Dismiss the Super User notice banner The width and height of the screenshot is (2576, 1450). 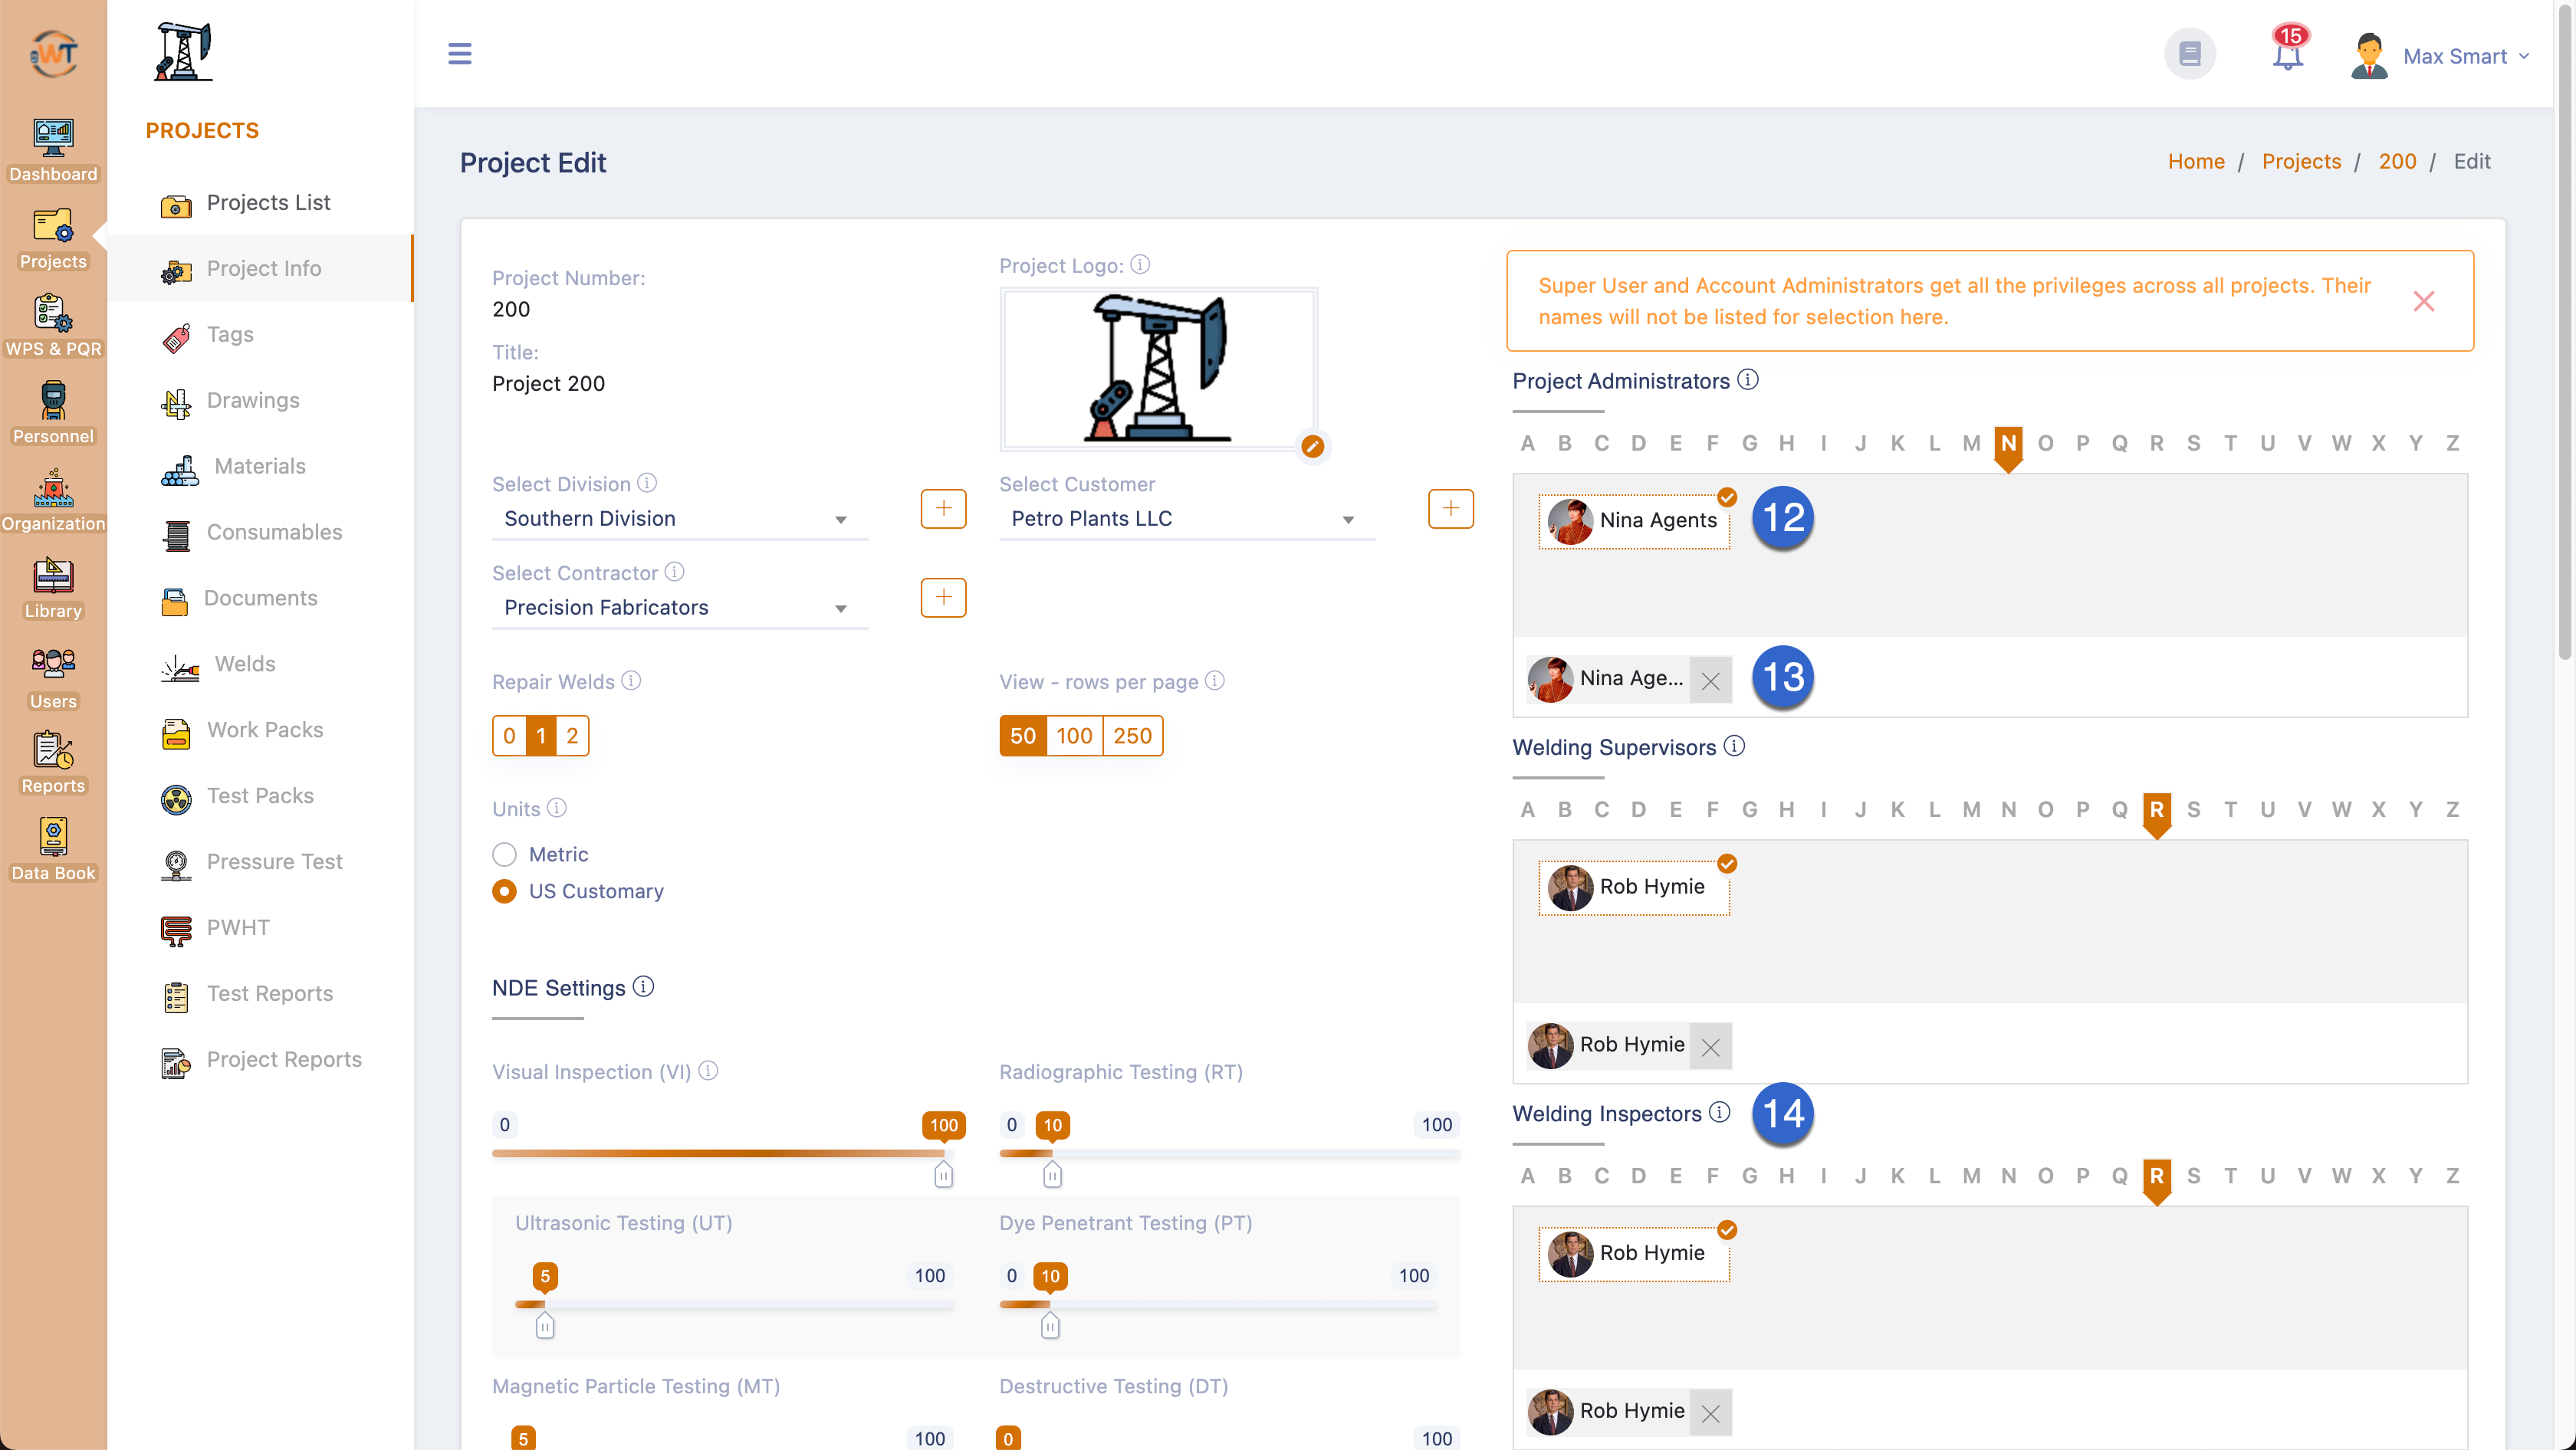2422,300
